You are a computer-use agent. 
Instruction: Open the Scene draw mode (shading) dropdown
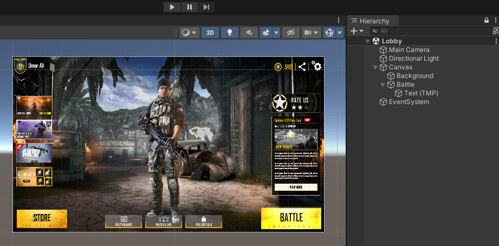click(x=189, y=33)
